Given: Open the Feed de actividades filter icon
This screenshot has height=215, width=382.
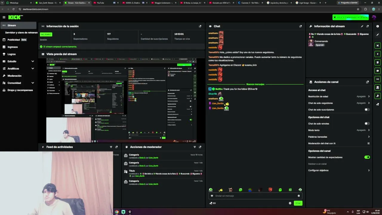Looking at the screenshot, I should pyautogui.click(x=111, y=147).
